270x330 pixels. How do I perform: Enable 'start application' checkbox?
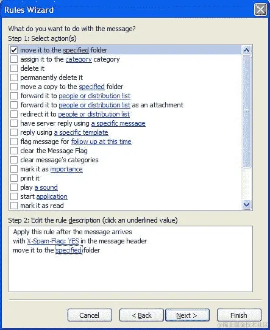point(14,196)
